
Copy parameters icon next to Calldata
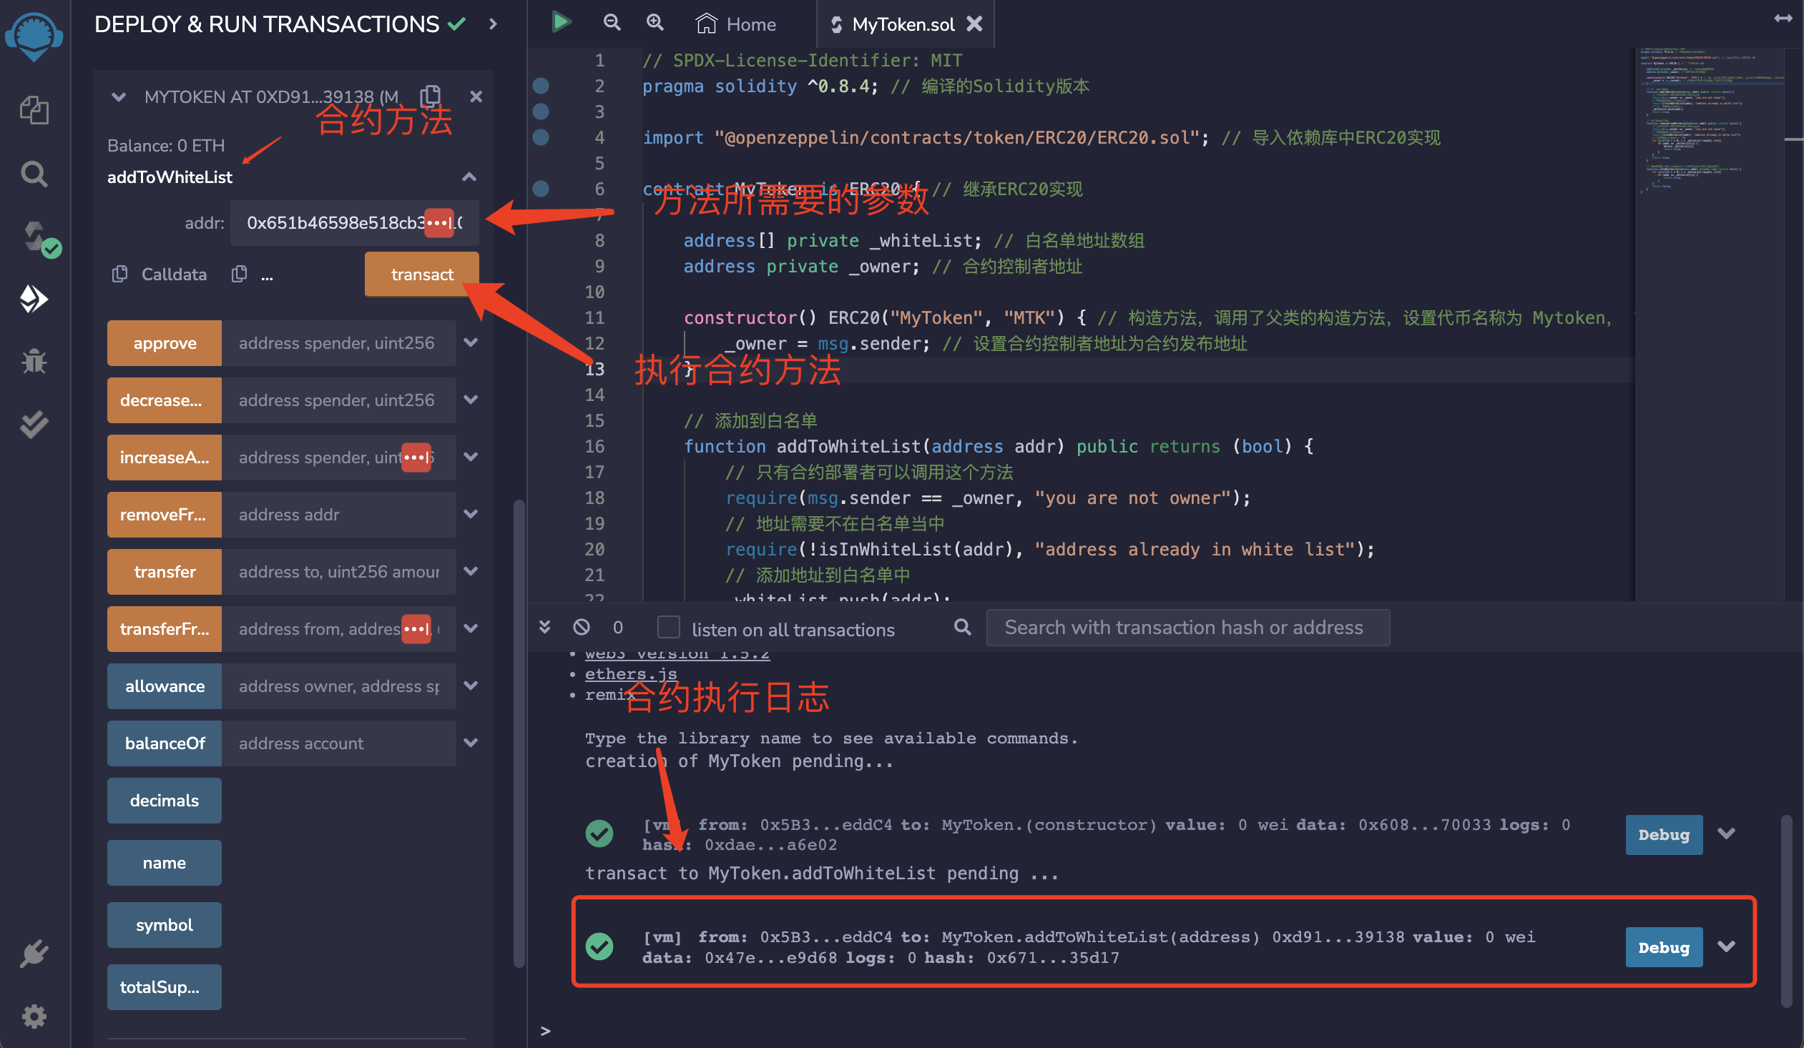(239, 274)
